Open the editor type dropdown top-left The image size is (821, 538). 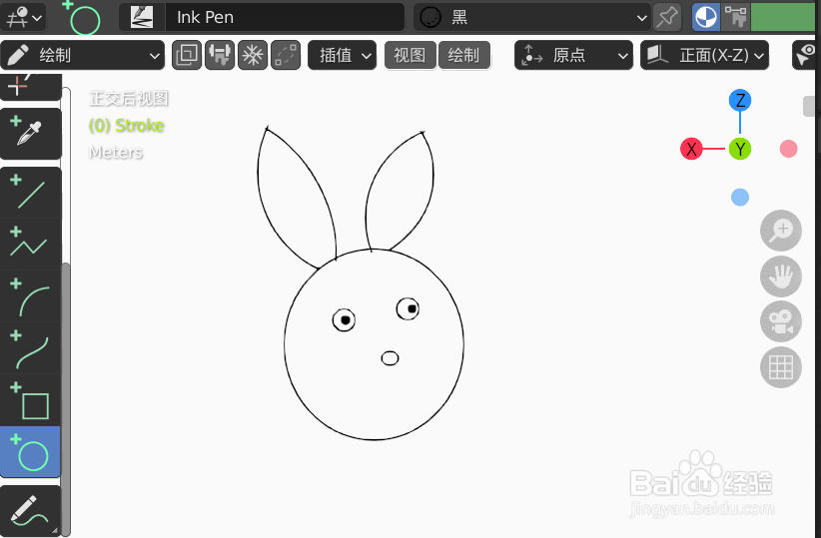23,17
